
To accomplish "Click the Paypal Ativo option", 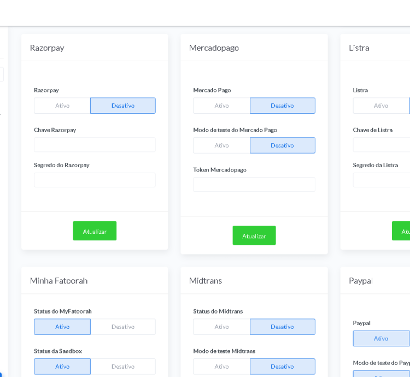I will tap(381, 338).
